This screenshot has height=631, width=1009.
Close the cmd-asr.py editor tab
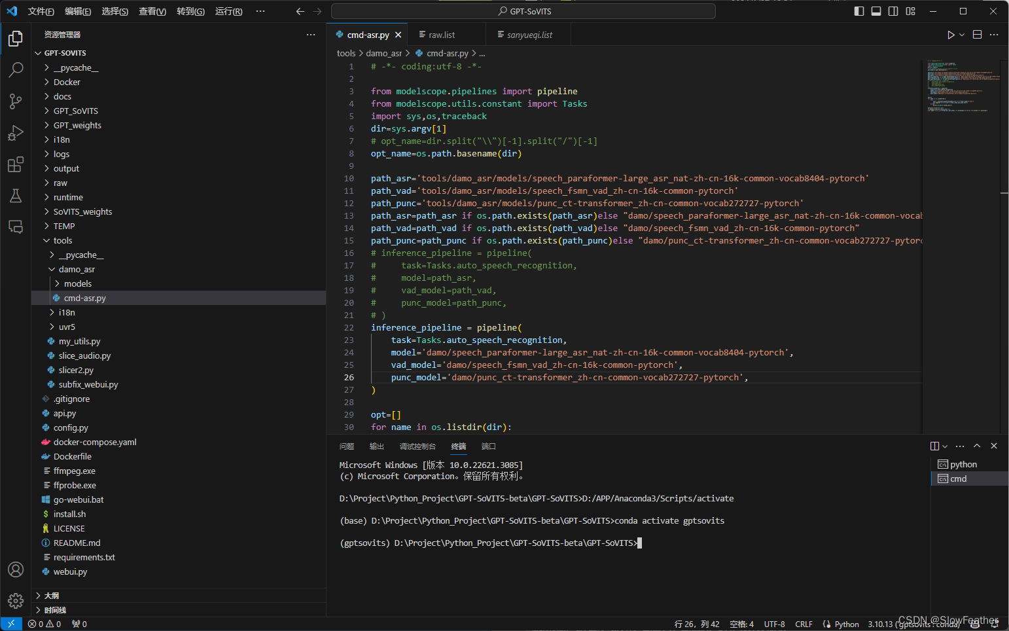click(x=398, y=35)
